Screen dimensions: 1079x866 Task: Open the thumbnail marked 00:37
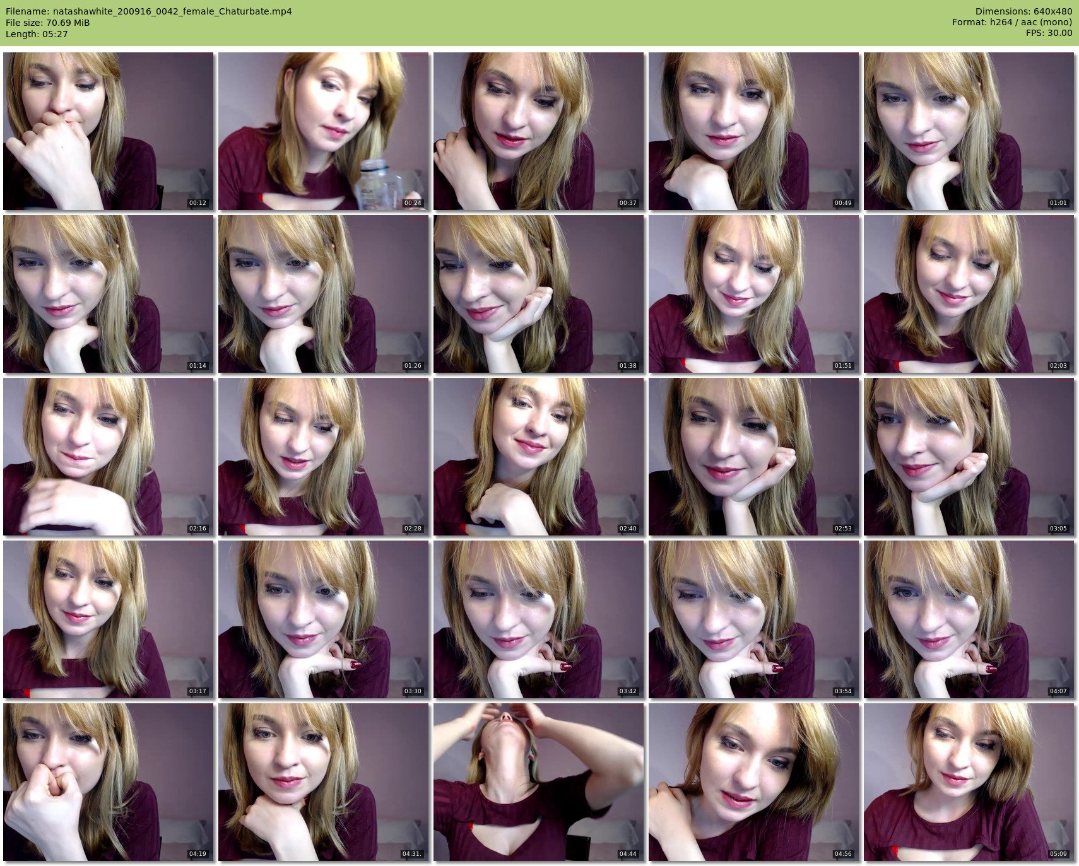pyautogui.click(x=538, y=131)
